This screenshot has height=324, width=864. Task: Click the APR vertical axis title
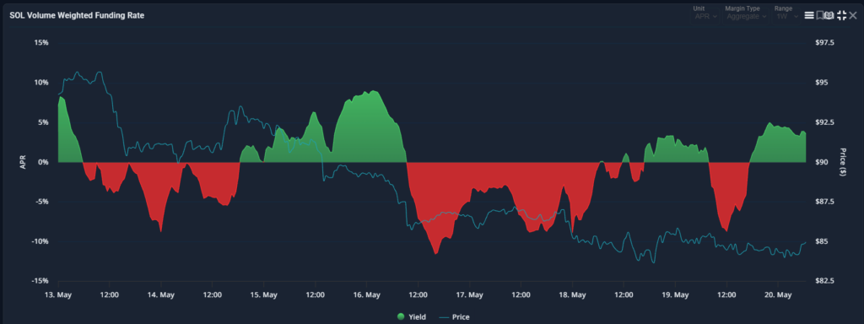(23, 162)
